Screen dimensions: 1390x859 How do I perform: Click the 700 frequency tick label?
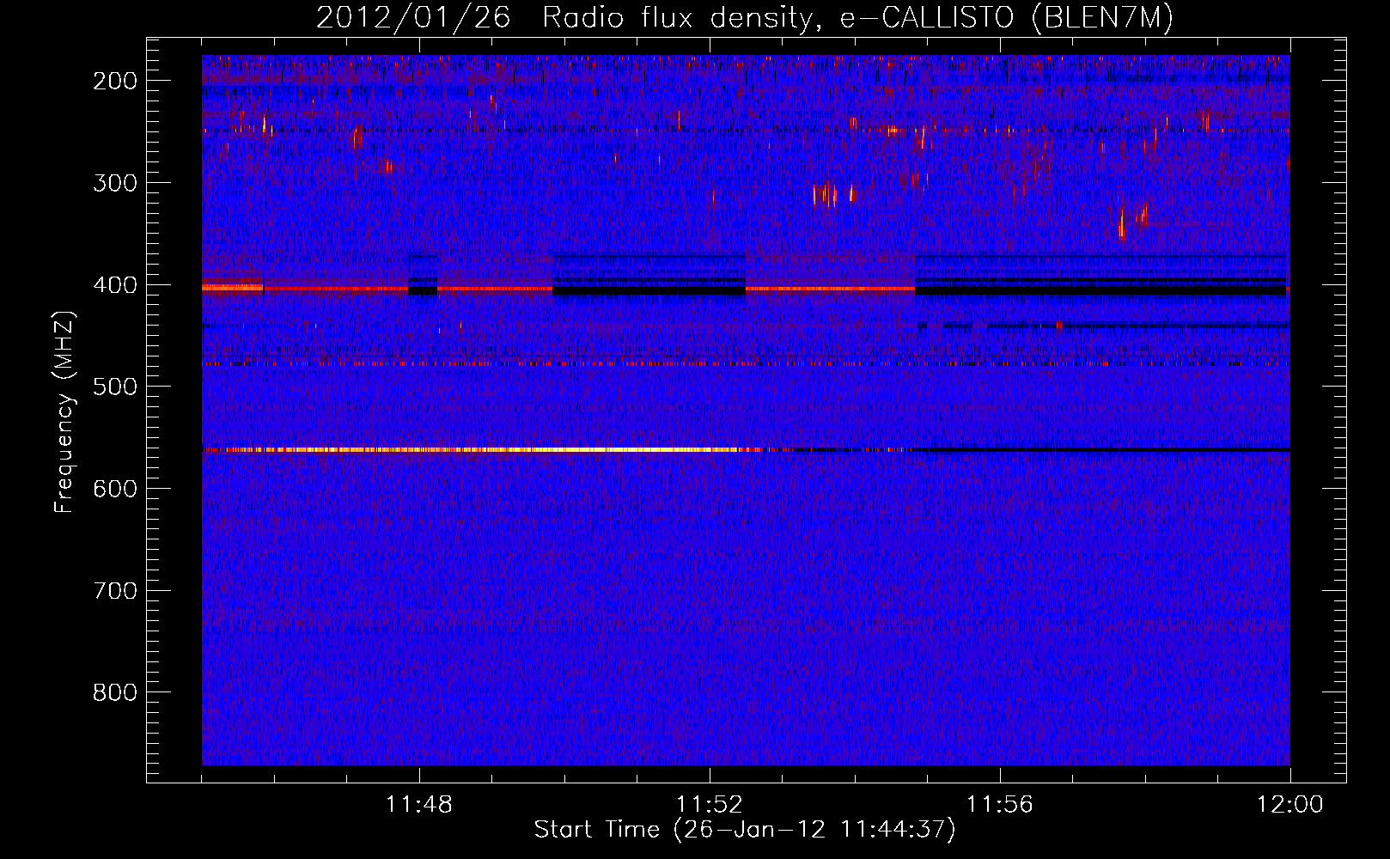point(115,591)
